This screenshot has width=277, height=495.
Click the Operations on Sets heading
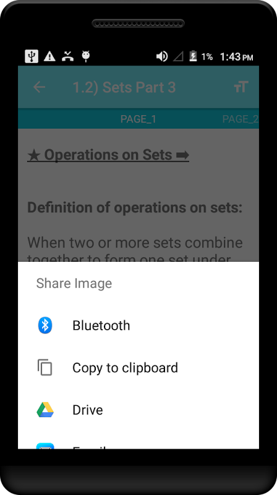(108, 155)
